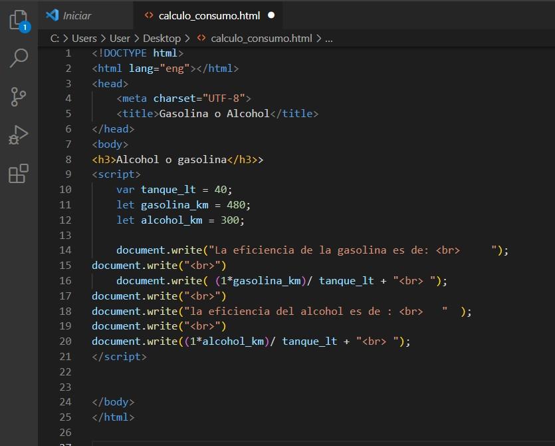Open the calculo_consumo.html breadcrumb

point(261,39)
